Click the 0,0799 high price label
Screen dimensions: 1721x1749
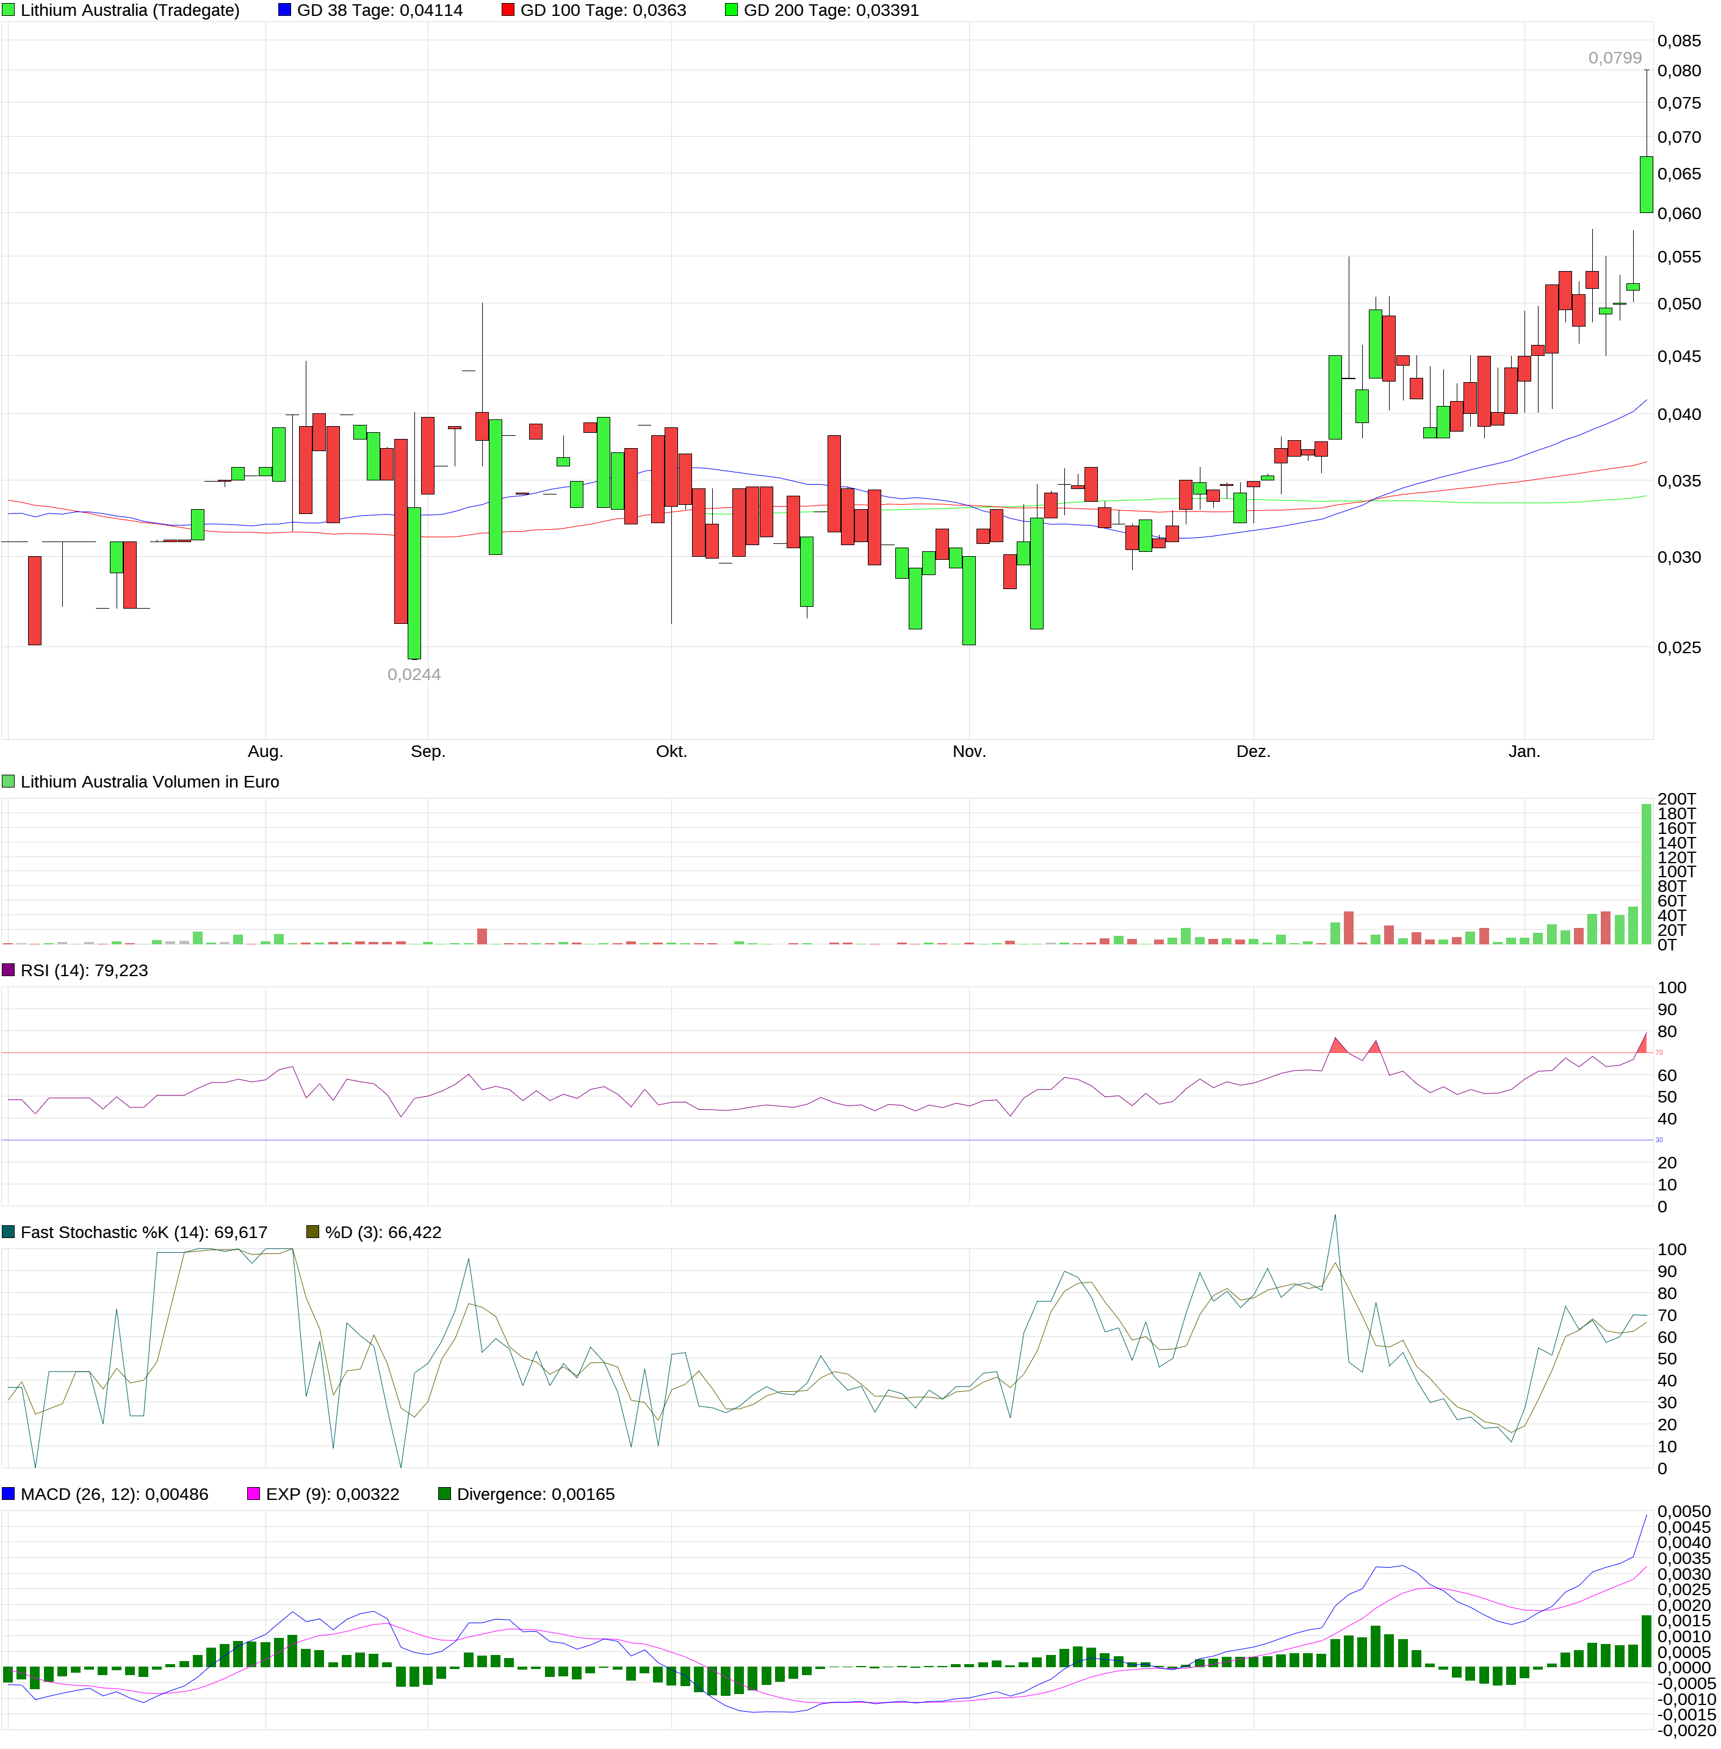coord(1614,58)
